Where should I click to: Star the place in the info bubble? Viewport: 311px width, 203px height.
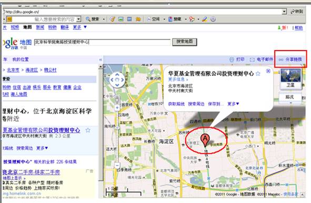click(258, 74)
